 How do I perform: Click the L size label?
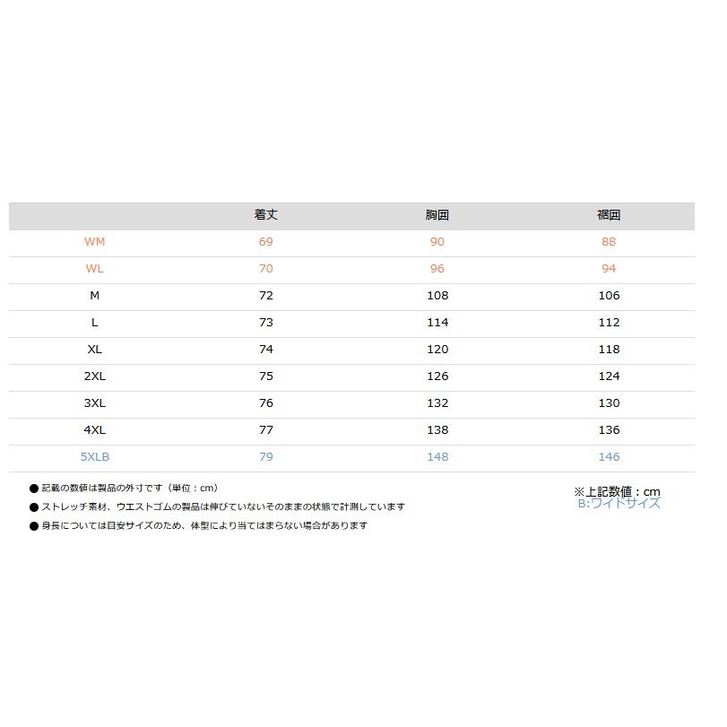coord(95,322)
